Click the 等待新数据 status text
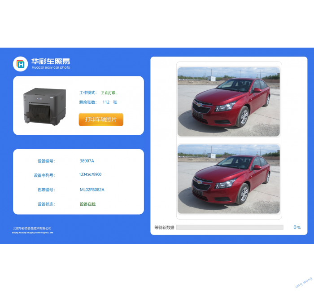Screen dimensions: 314x292 [x=164, y=227]
